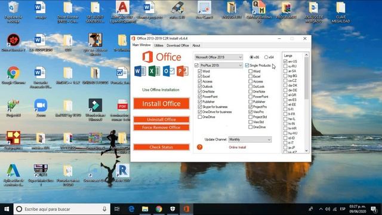This screenshot has width=382, height=215.
Task: Open File Explorer from the taskbar
Action: coord(145,209)
